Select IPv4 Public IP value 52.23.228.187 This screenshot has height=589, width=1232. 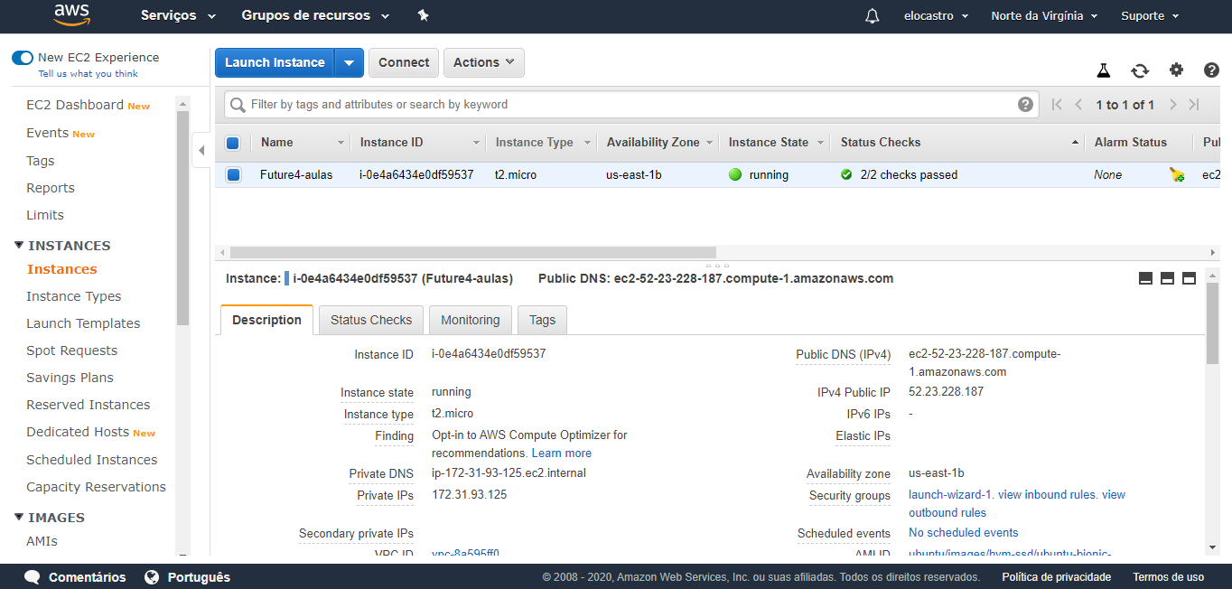tap(946, 392)
